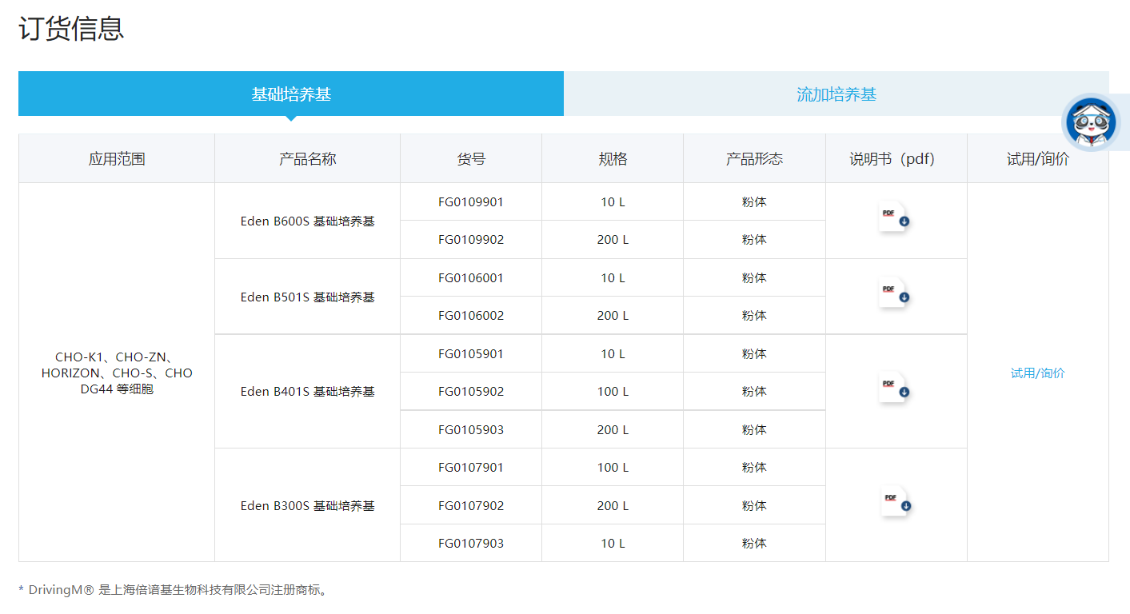Click item number FG0109901

point(471,202)
